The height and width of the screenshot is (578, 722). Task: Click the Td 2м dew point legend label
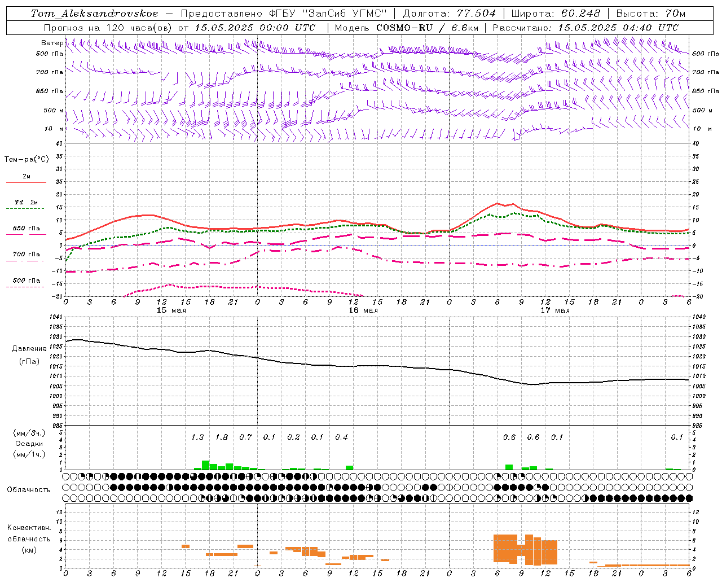click(x=27, y=202)
